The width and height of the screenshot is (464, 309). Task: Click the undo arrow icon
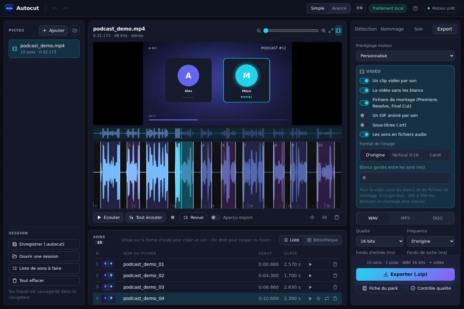[55, 8]
